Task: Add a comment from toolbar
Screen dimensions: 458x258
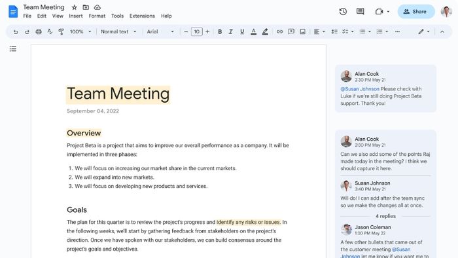Action: pos(291,31)
